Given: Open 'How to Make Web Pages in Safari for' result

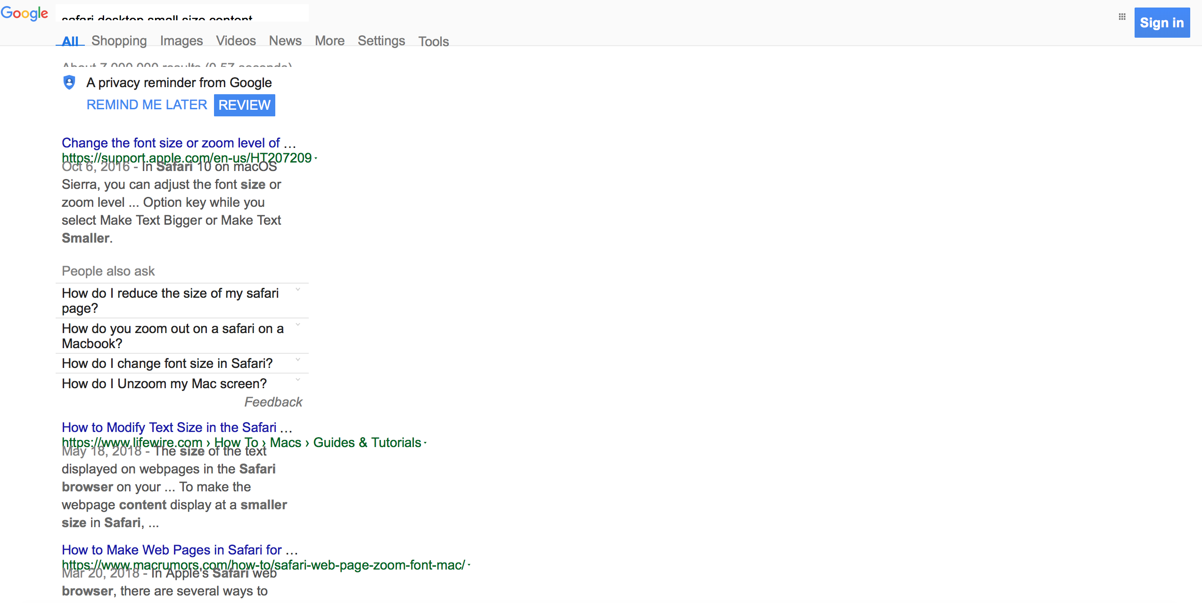Looking at the screenshot, I should [x=180, y=550].
